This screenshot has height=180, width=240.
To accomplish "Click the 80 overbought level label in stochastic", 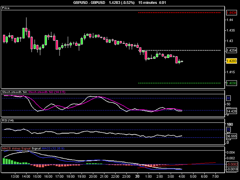I will pos(228,98).
